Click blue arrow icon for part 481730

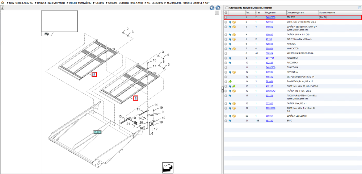[230, 121]
